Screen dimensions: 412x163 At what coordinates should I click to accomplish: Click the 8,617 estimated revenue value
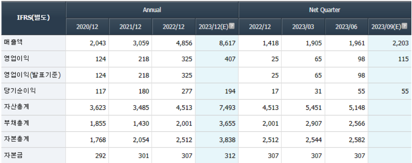pyautogui.click(x=227, y=43)
